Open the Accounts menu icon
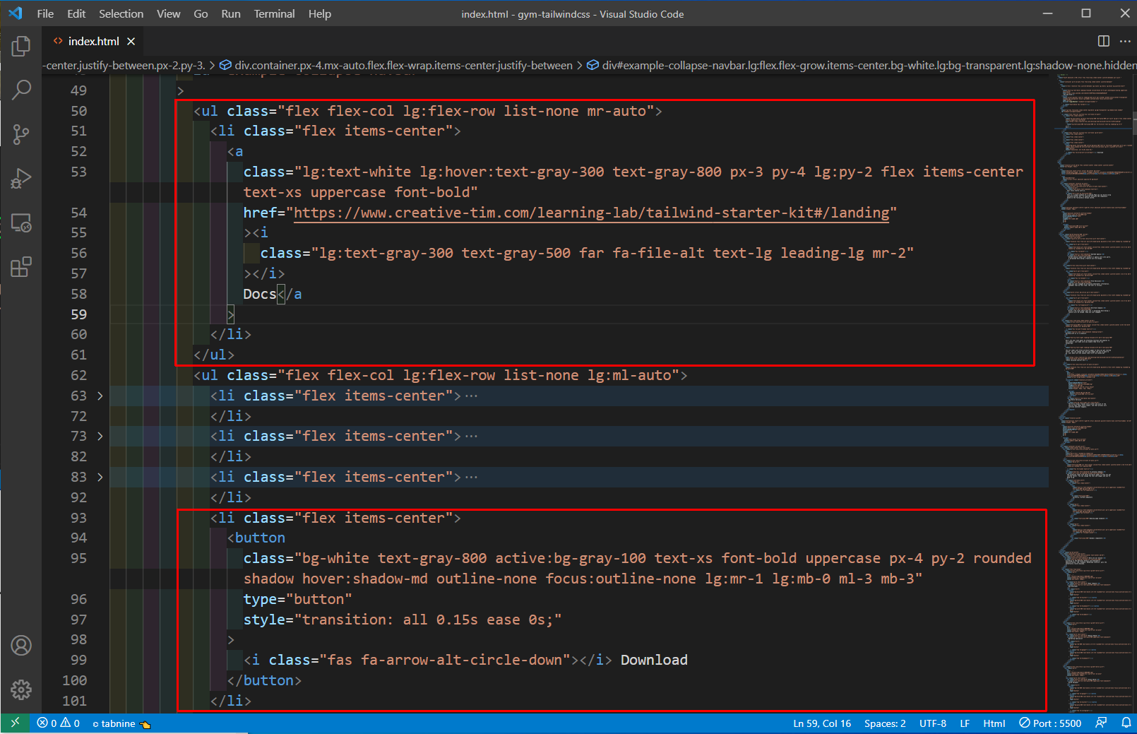Viewport: 1137px width, 734px height. click(x=21, y=645)
